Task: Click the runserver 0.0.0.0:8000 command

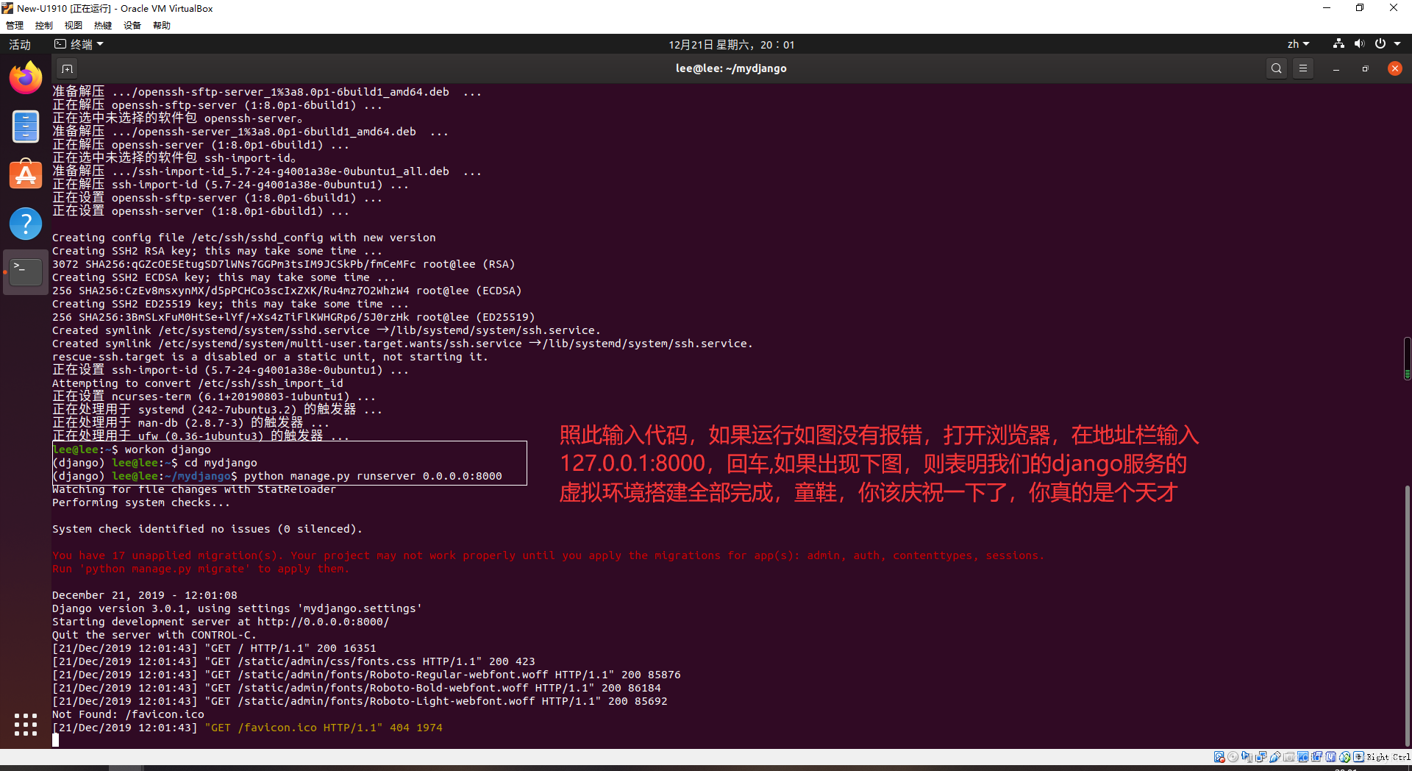Action: pyautogui.click(x=373, y=476)
